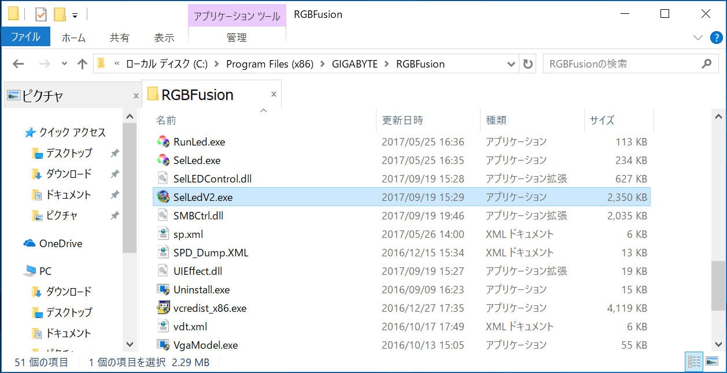Sort files by 更新日時 column header
Image resolution: width=727 pixels, height=373 pixels.
click(x=403, y=120)
